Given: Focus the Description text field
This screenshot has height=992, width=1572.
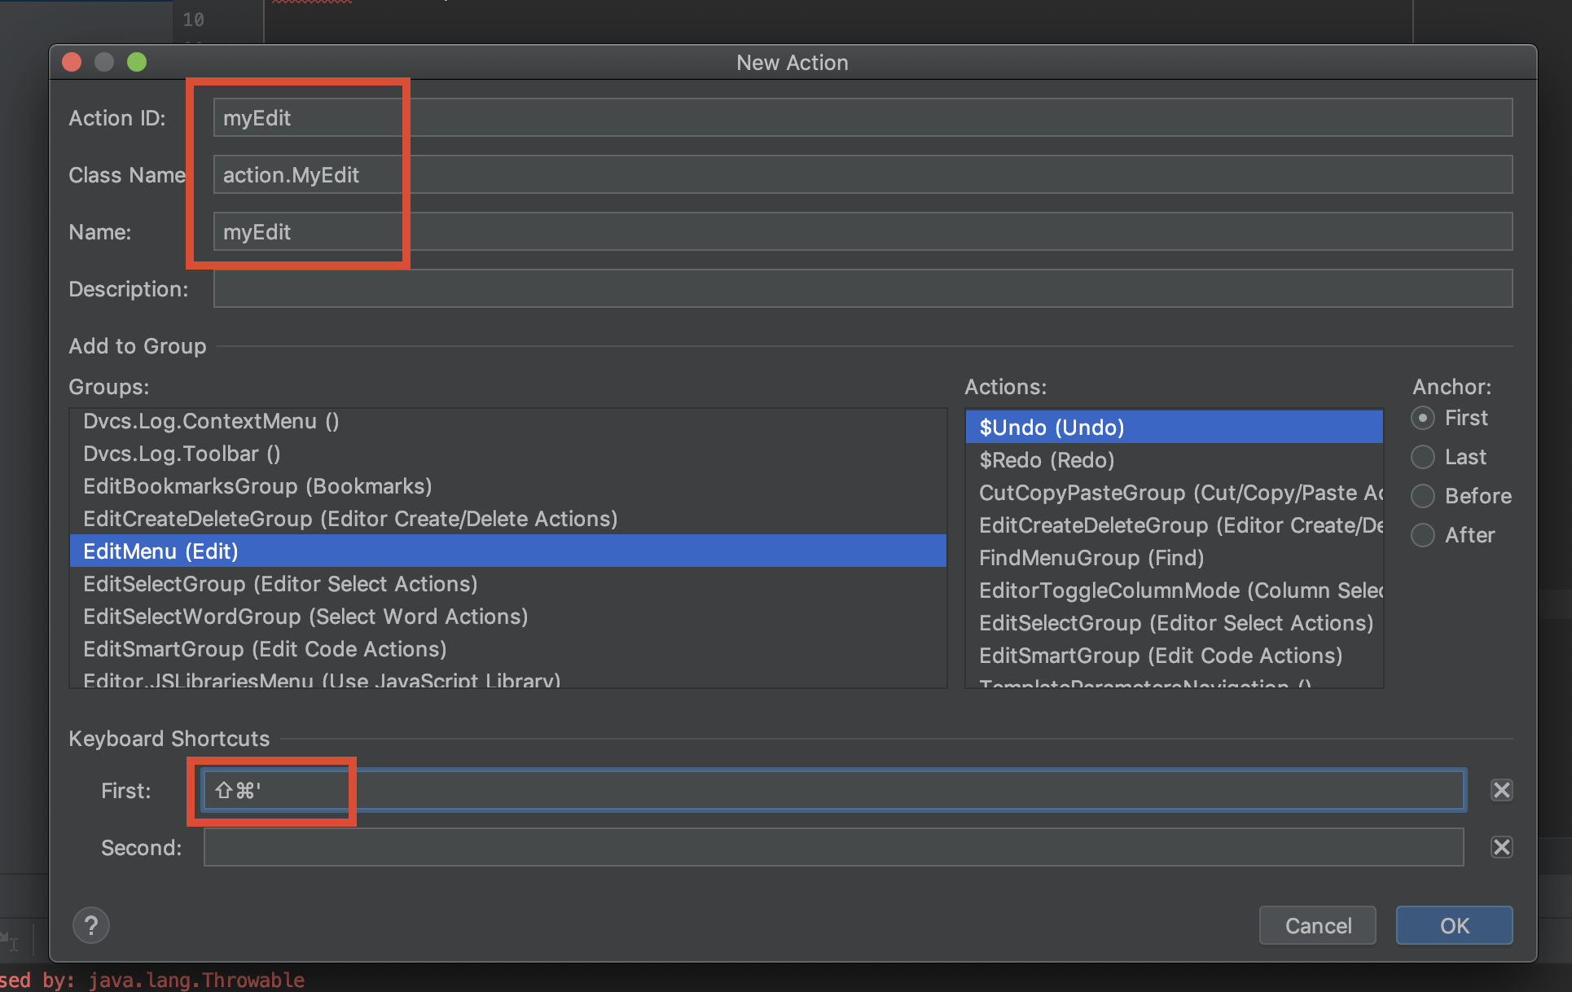Looking at the screenshot, I should point(862,289).
